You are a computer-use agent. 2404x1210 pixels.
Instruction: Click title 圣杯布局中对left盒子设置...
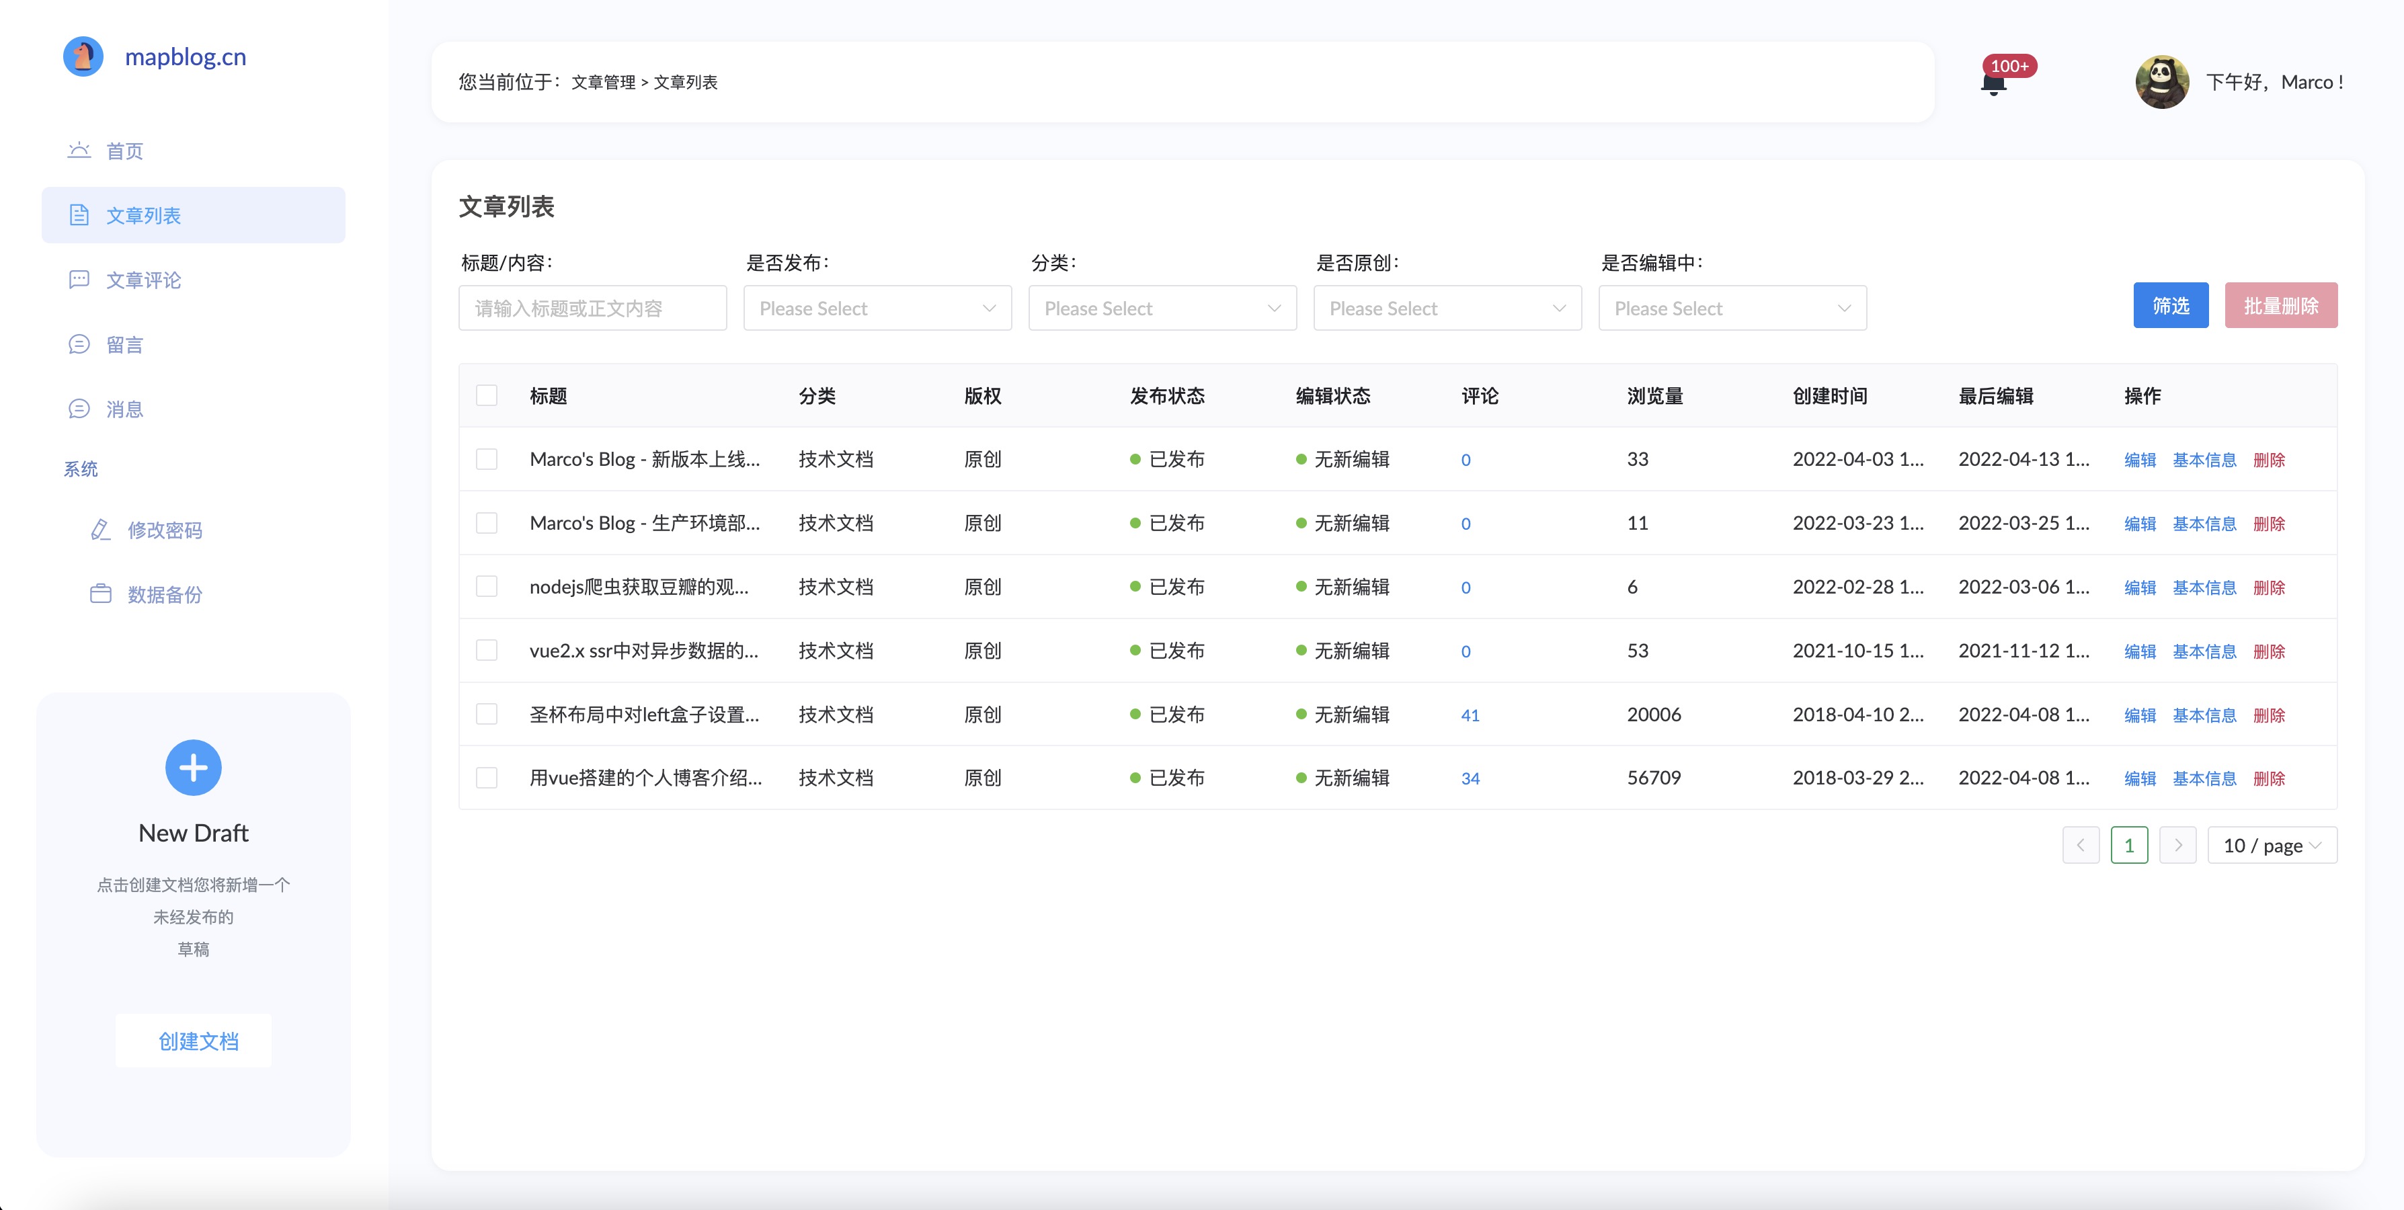click(644, 714)
